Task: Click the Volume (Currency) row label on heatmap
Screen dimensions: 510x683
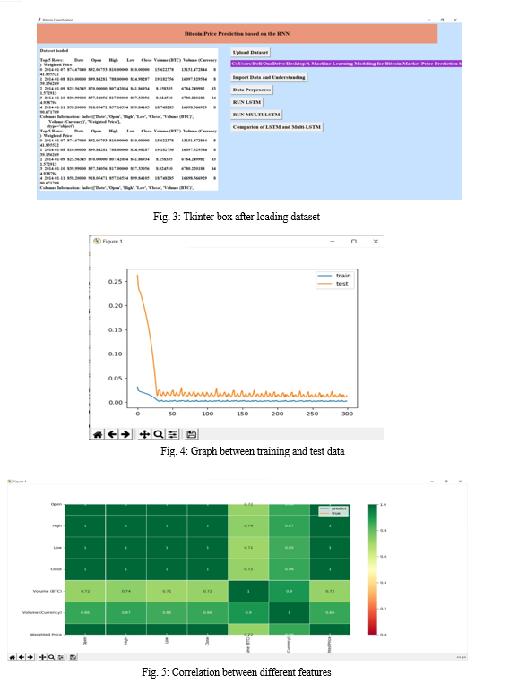Action: point(42,612)
